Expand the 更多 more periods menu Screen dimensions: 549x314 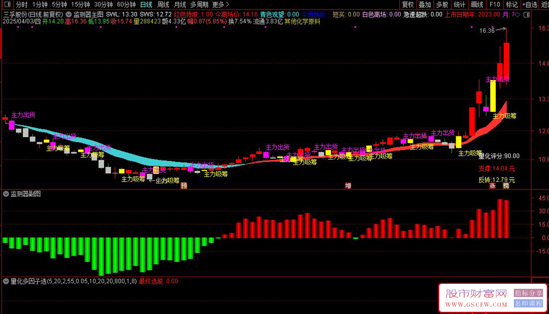coord(221,4)
